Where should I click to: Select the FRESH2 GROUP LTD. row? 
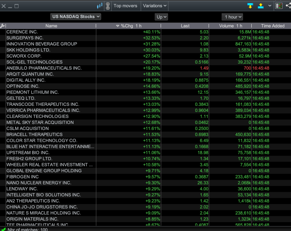[x=145, y=159]
